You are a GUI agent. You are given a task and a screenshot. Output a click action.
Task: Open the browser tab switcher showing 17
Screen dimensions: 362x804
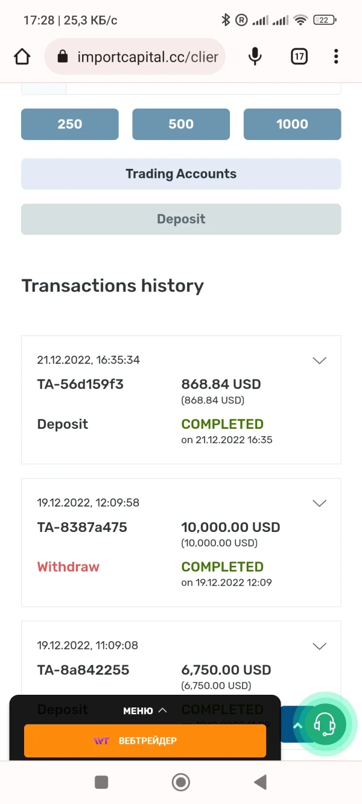299,57
